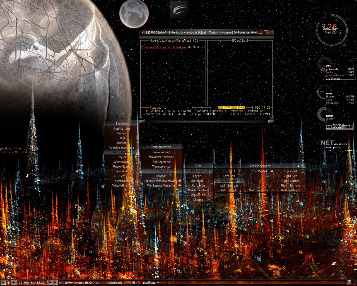The image size is (357, 286).
Task: Click the paz@paz: ~ taskbar item
Action: pos(150,283)
